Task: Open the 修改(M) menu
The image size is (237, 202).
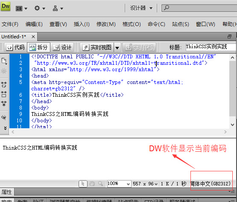Action: (x=106, y=24)
